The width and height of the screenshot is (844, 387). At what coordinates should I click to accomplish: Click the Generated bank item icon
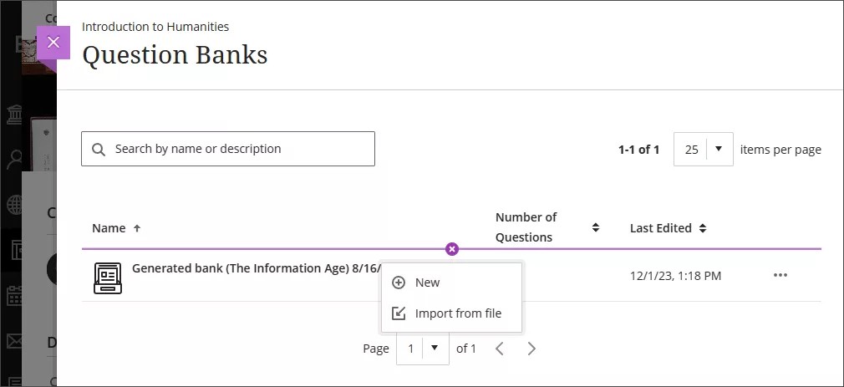[107, 278]
